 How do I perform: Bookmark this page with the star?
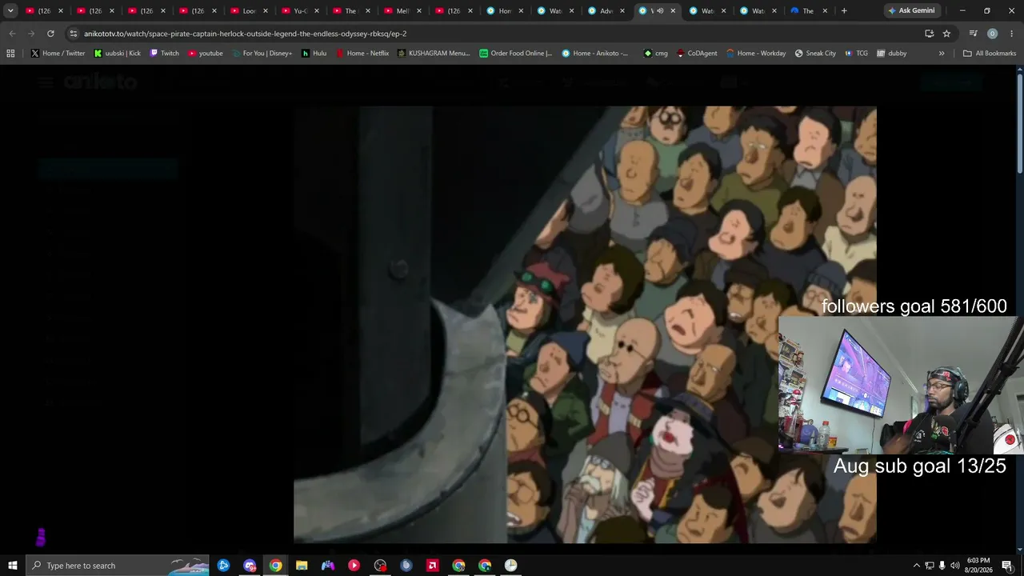(946, 34)
